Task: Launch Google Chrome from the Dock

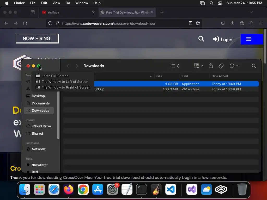Action: click(x=83, y=189)
